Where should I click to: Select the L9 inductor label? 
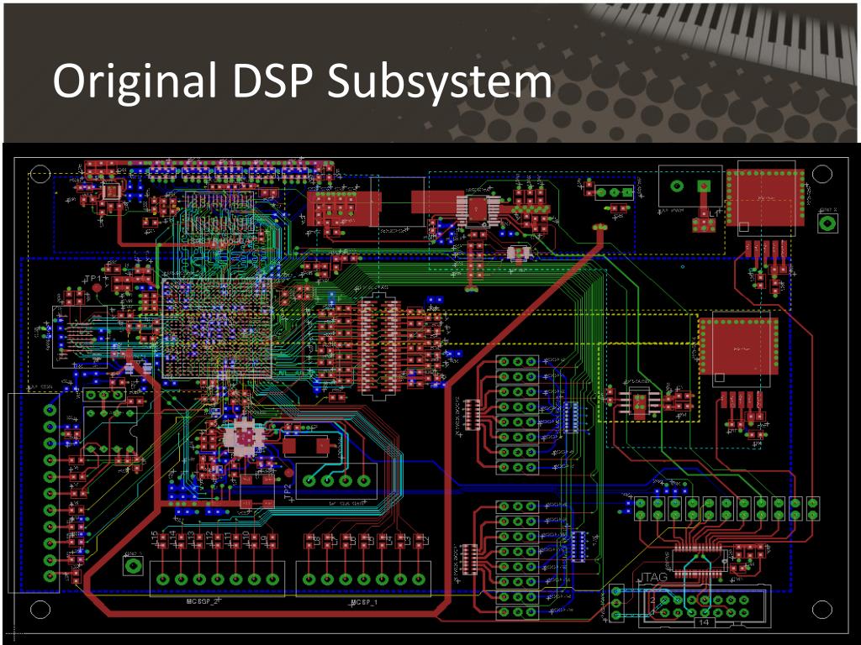tap(263, 540)
